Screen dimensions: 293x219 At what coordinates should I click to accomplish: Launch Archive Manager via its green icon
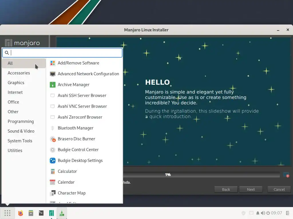tap(53, 85)
